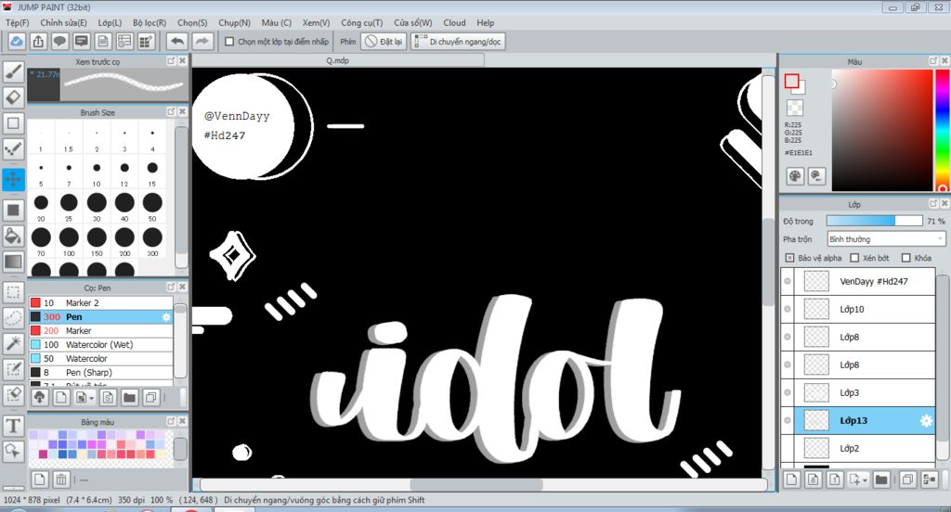Image resolution: width=951 pixels, height=512 pixels.
Task: Open brush folder icon in brush panel
Action: [x=129, y=398]
